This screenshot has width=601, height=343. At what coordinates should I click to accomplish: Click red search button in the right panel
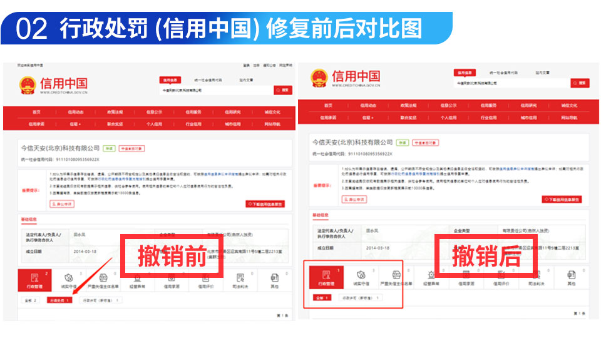580,83
